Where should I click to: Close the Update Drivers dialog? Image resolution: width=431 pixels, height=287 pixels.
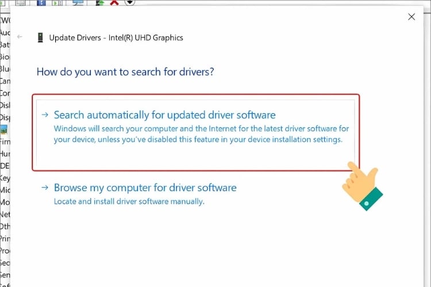411,17
